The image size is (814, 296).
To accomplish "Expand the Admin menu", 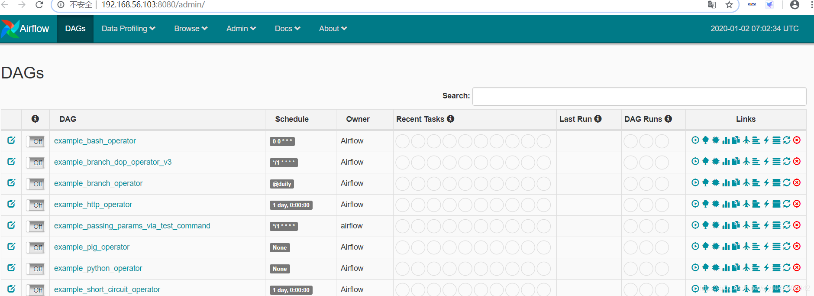I will pos(241,29).
